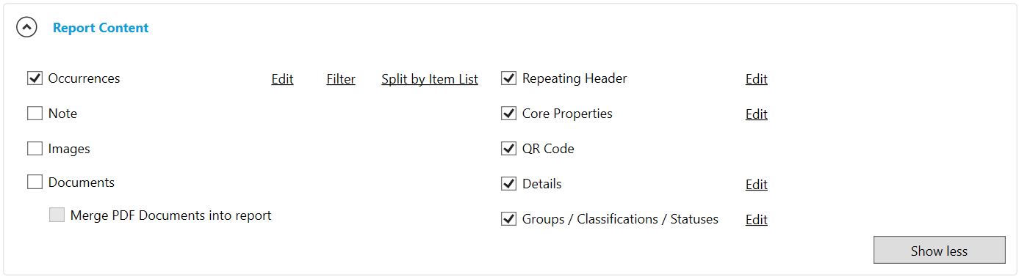The width and height of the screenshot is (1019, 277).
Task: Enable the Note checkbox
Action: [x=35, y=114]
